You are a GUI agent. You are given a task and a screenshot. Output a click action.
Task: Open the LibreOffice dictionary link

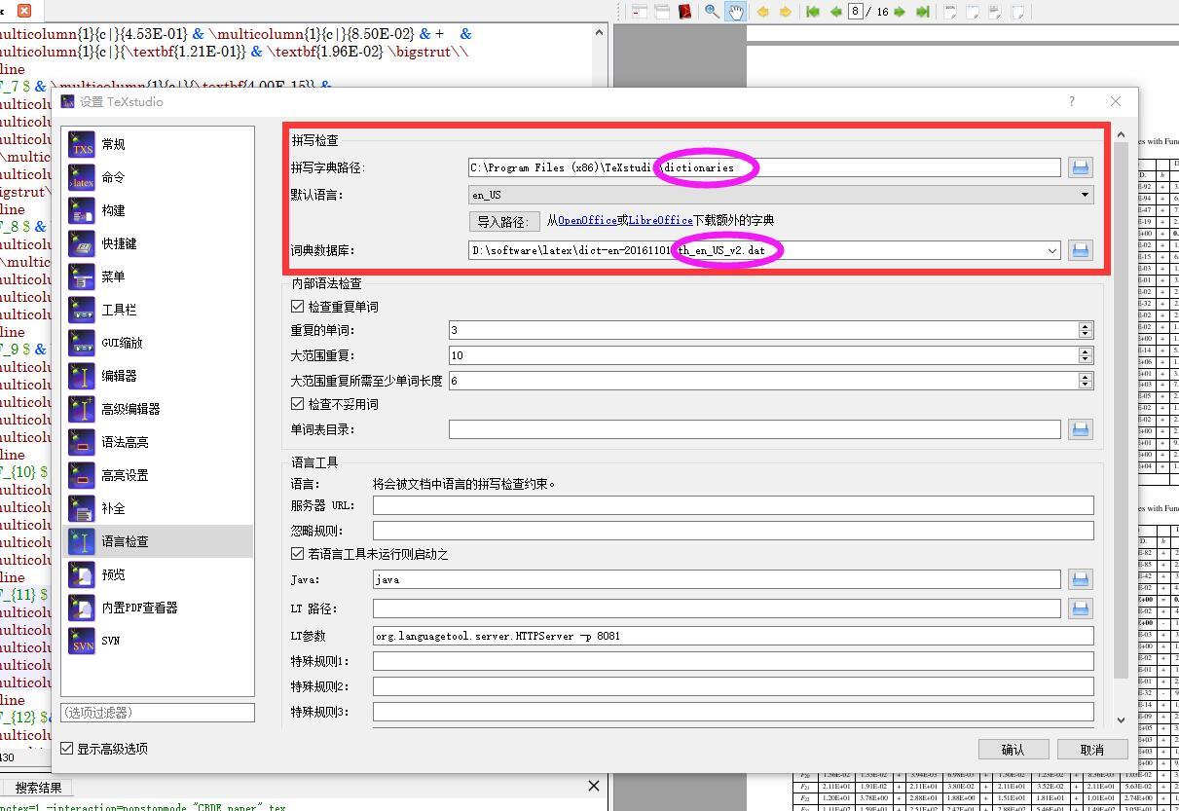point(660,221)
